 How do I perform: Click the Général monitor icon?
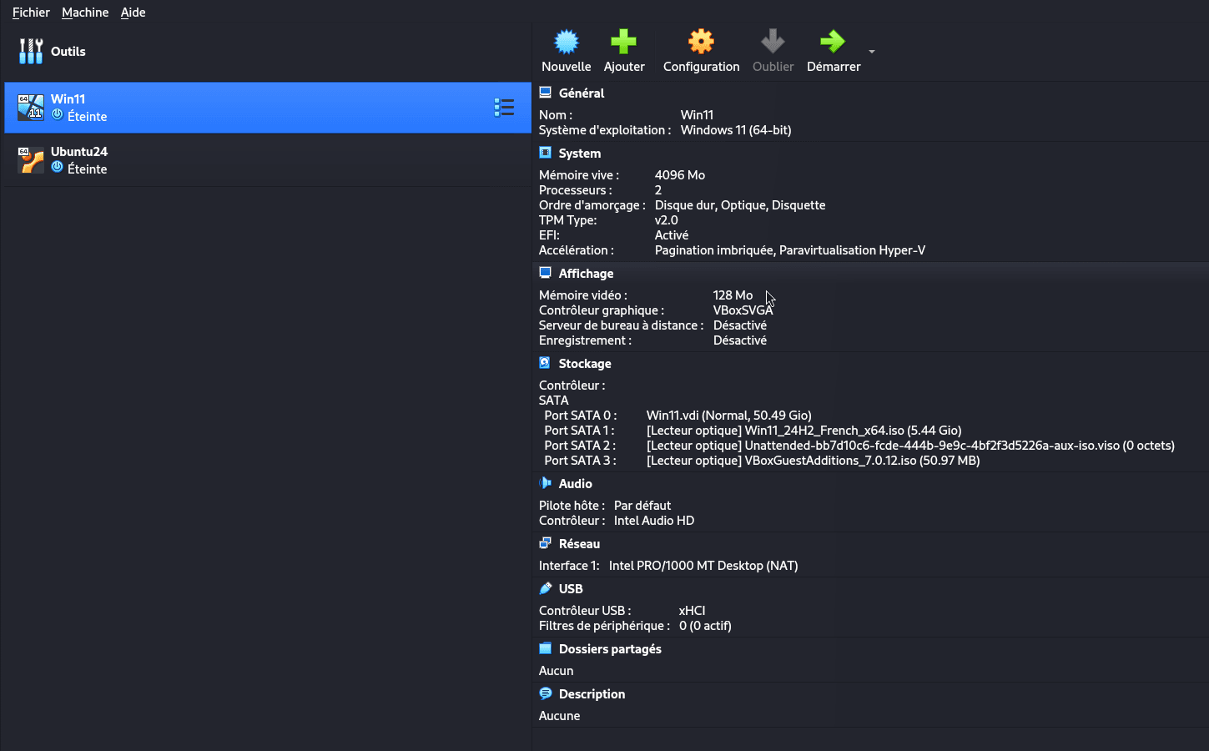(x=546, y=93)
